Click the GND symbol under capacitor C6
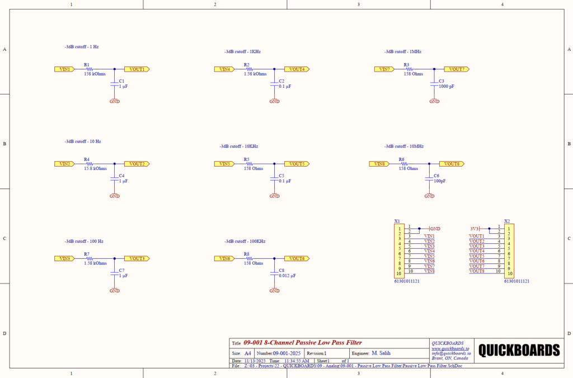Image resolution: width=573 pixels, height=378 pixels. point(429,195)
